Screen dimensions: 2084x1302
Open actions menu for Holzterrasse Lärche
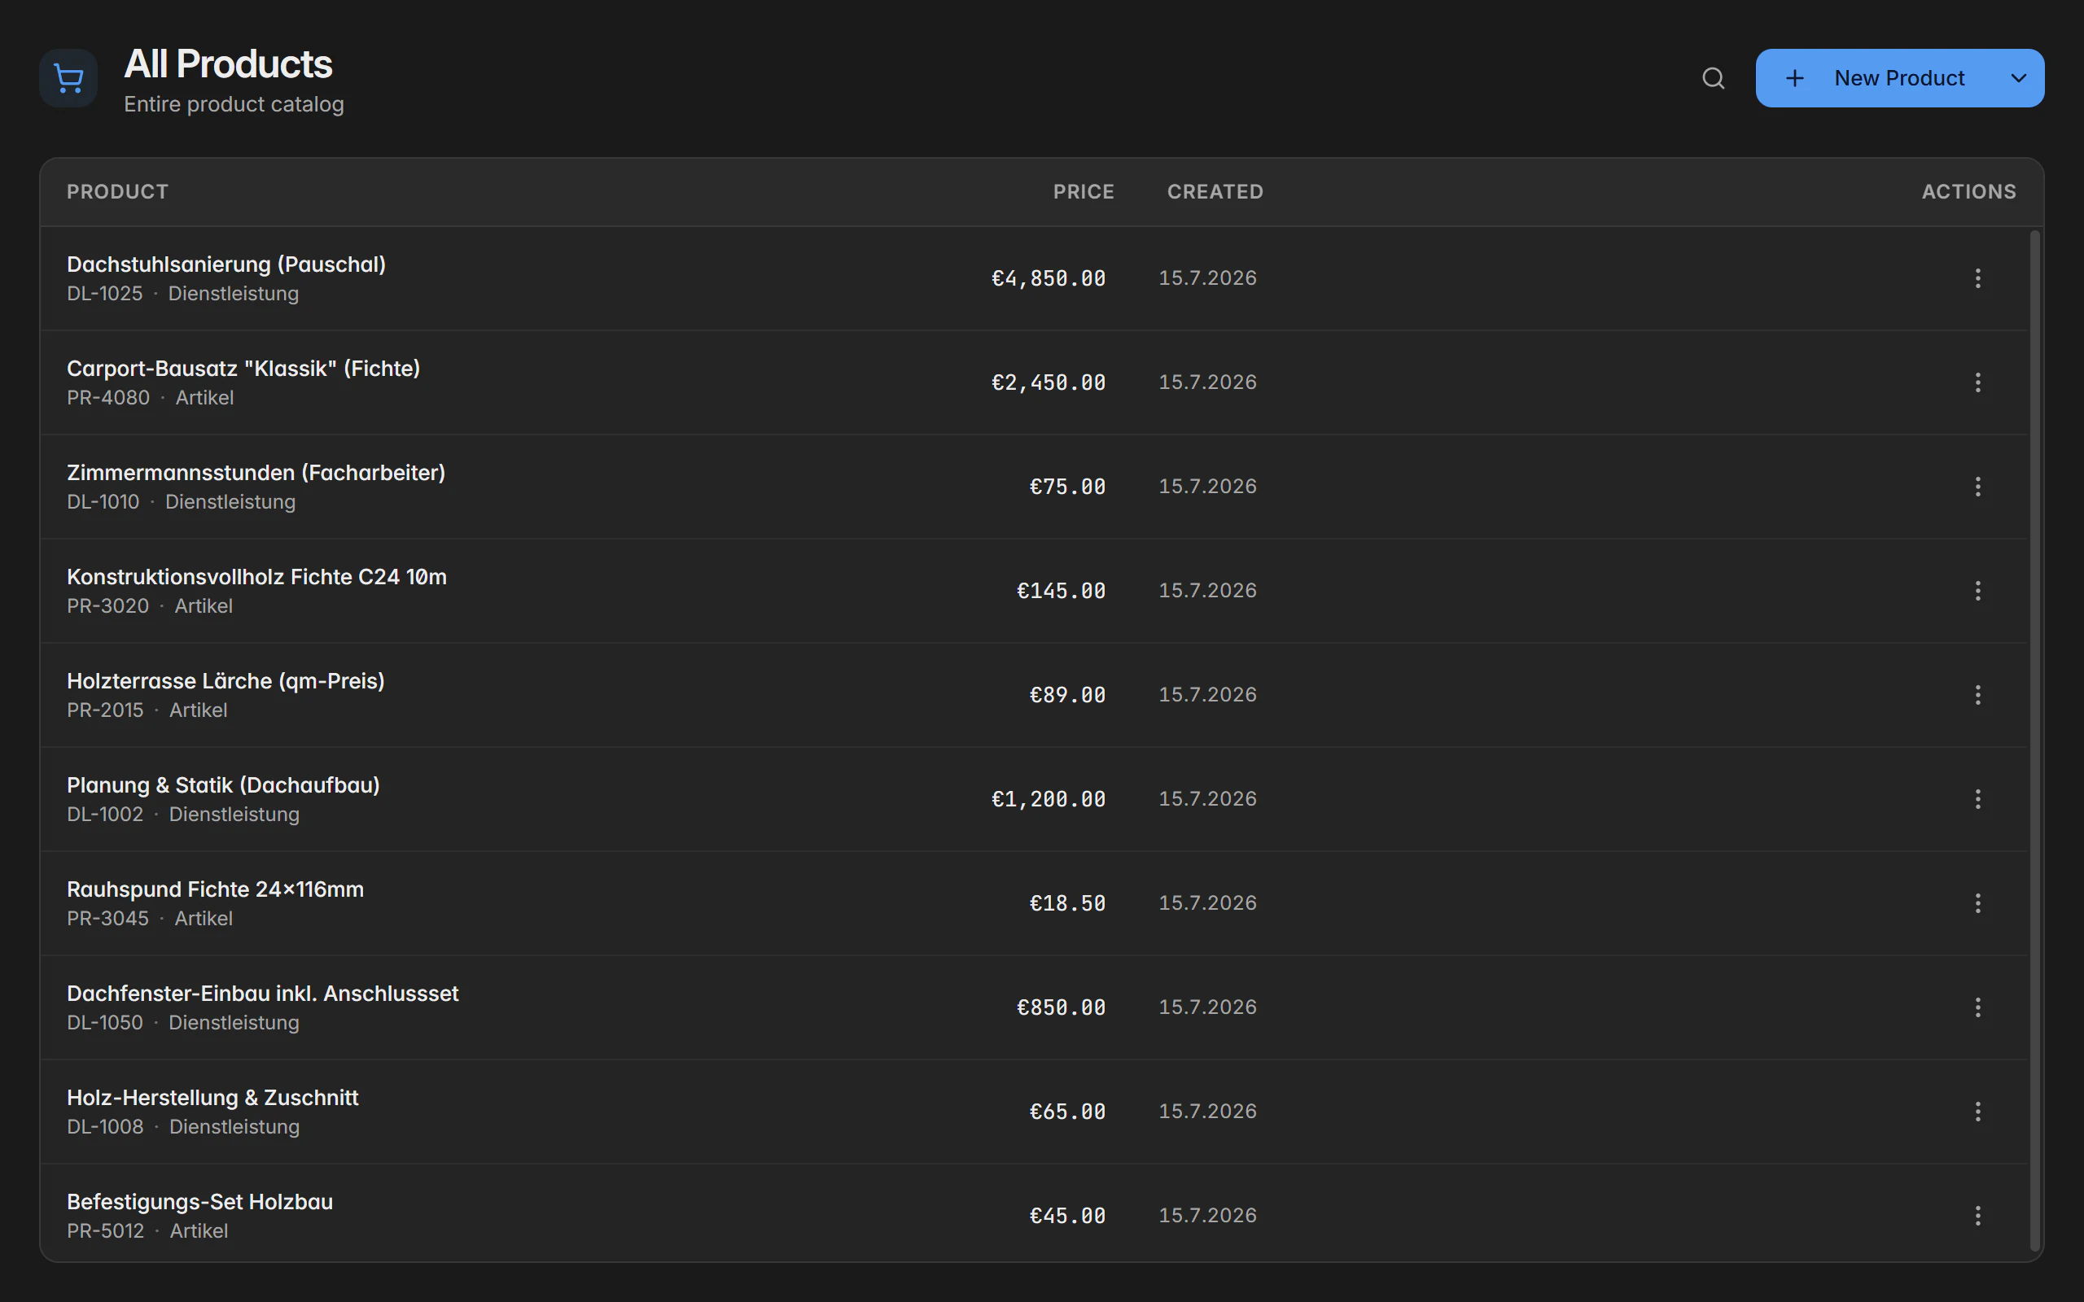pos(1977,695)
